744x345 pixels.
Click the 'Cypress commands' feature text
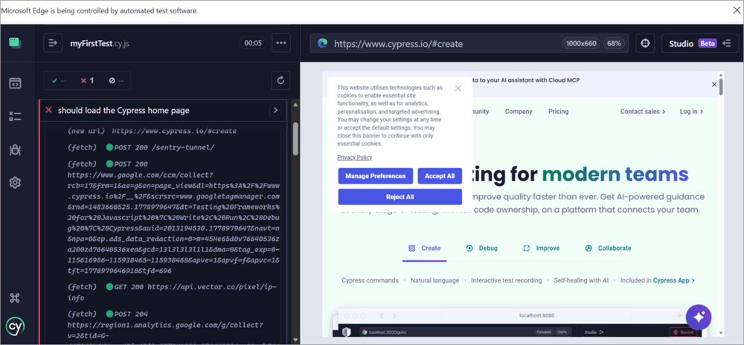click(370, 280)
